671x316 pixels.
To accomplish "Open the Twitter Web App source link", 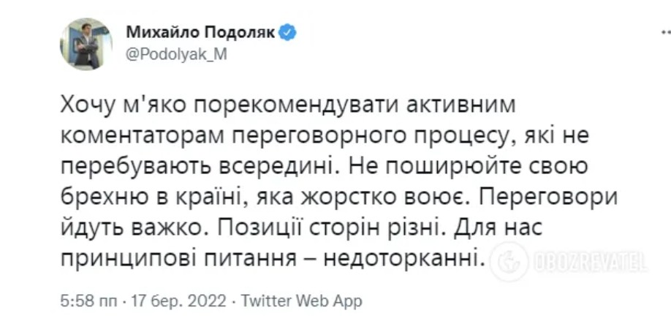I will coord(300,301).
